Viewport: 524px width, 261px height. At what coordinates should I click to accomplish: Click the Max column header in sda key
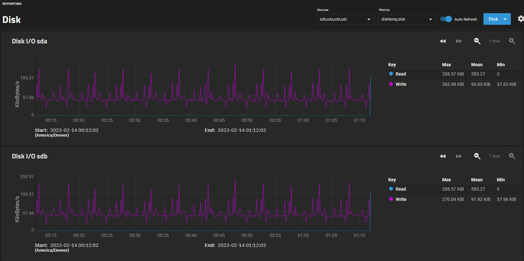(446, 65)
